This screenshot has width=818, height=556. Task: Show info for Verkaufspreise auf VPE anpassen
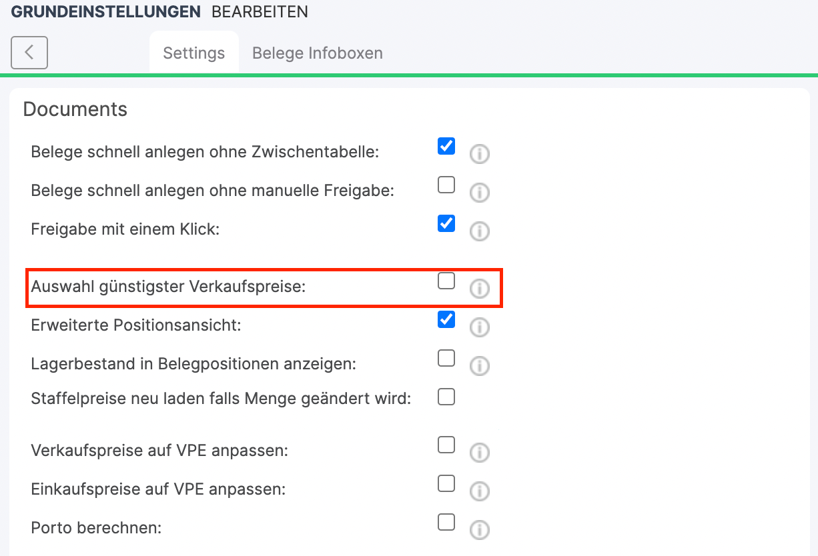(x=479, y=453)
